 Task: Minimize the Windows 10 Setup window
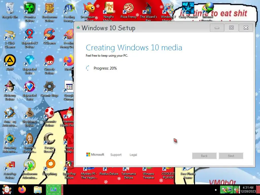click(x=217, y=28)
